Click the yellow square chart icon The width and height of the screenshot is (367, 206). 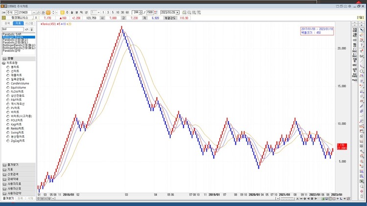point(62,12)
